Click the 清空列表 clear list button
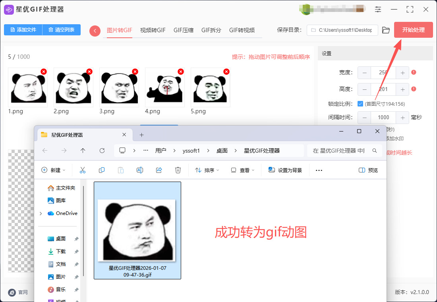This screenshot has width=437, height=302. click(61, 30)
